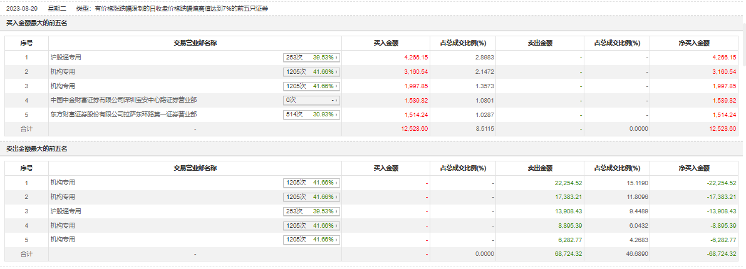Open 东方财富证券拉萨东环路第一证券营业部 link
The height and width of the screenshot is (269, 746).
click(x=123, y=114)
